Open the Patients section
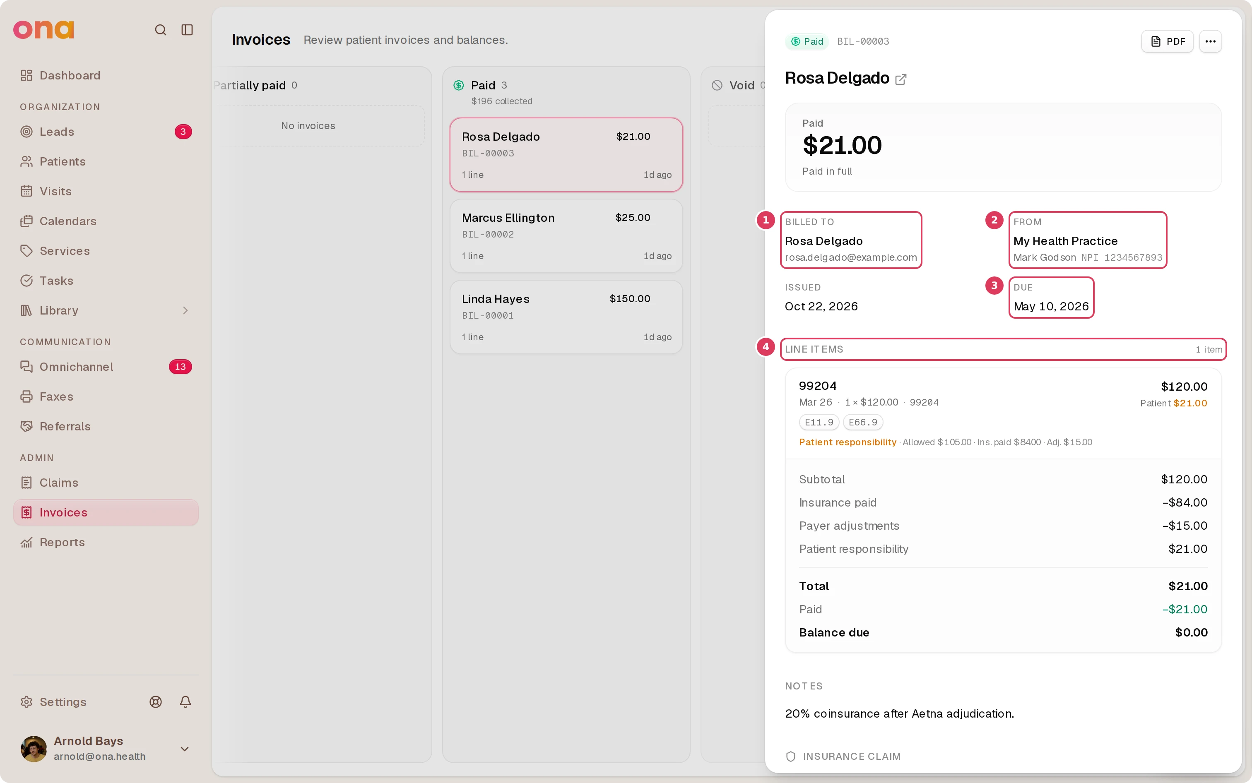This screenshot has width=1252, height=783. pos(106,161)
